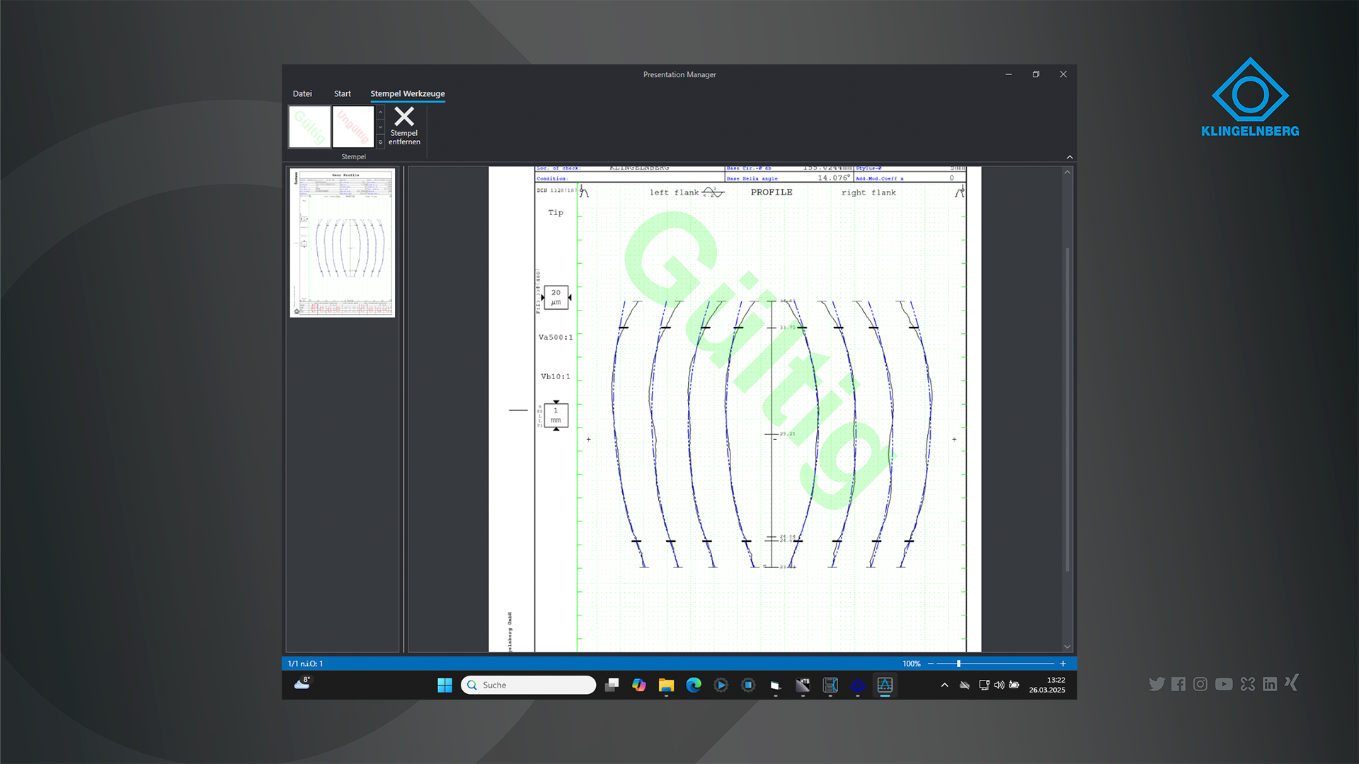This screenshot has height=764, width=1359.
Task: Select the red Ungültig stamp
Action: coord(352,127)
